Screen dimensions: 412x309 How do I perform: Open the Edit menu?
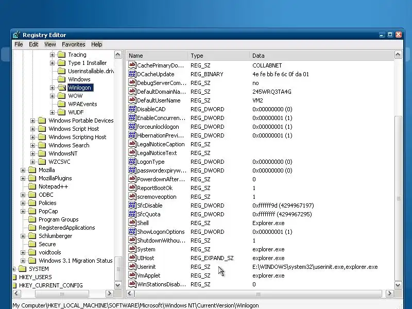click(x=33, y=44)
